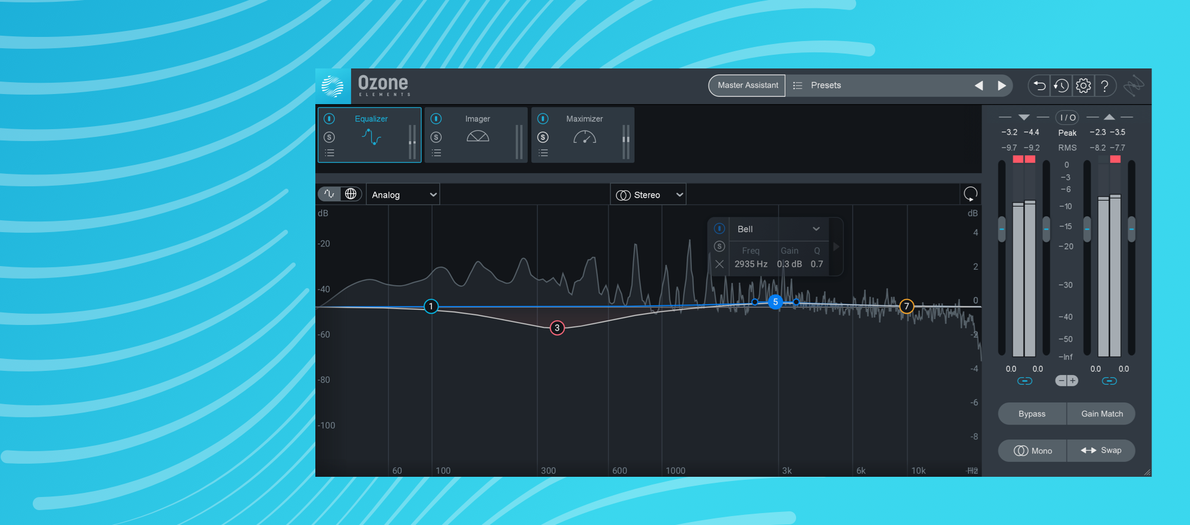Open Equalizer module preset list icon
1190x525 pixels.
(330, 153)
